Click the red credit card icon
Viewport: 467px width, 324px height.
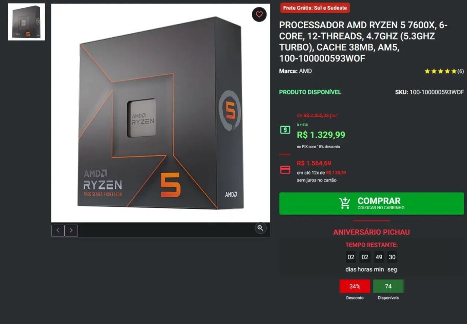(285, 170)
